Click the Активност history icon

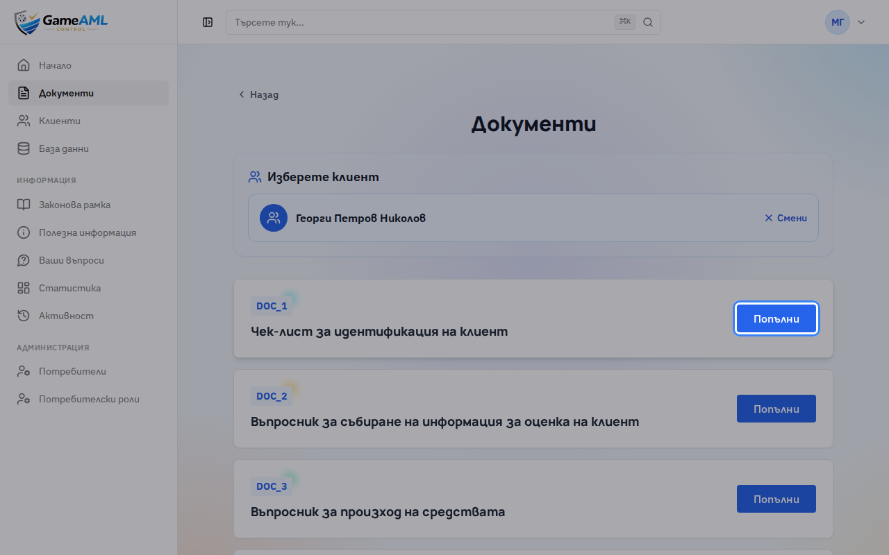pyautogui.click(x=24, y=316)
